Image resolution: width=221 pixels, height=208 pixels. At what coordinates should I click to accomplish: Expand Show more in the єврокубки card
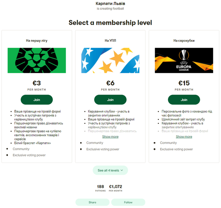click(184, 136)
